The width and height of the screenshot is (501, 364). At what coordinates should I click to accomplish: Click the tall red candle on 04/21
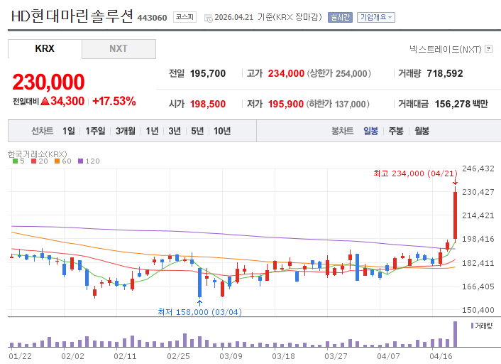point(456,215)
